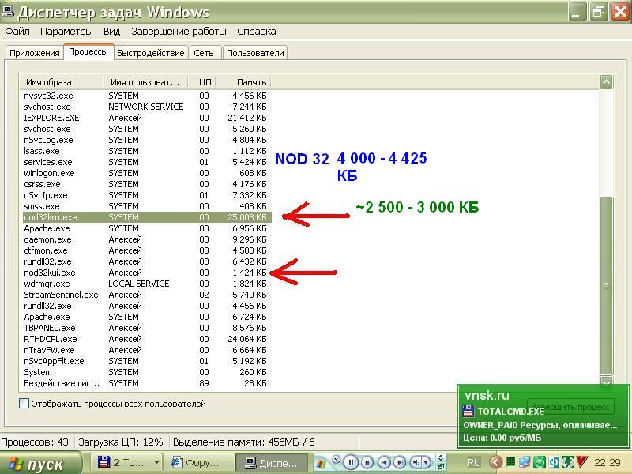This screenshot has width=632, height=474.
Task: Skip to previous track in media toolbar
Action: 384,462
